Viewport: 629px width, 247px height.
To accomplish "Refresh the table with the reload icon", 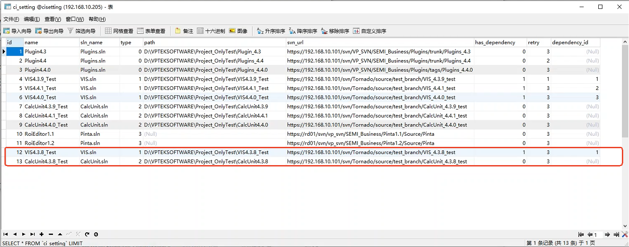I will (x=87, y=234).
